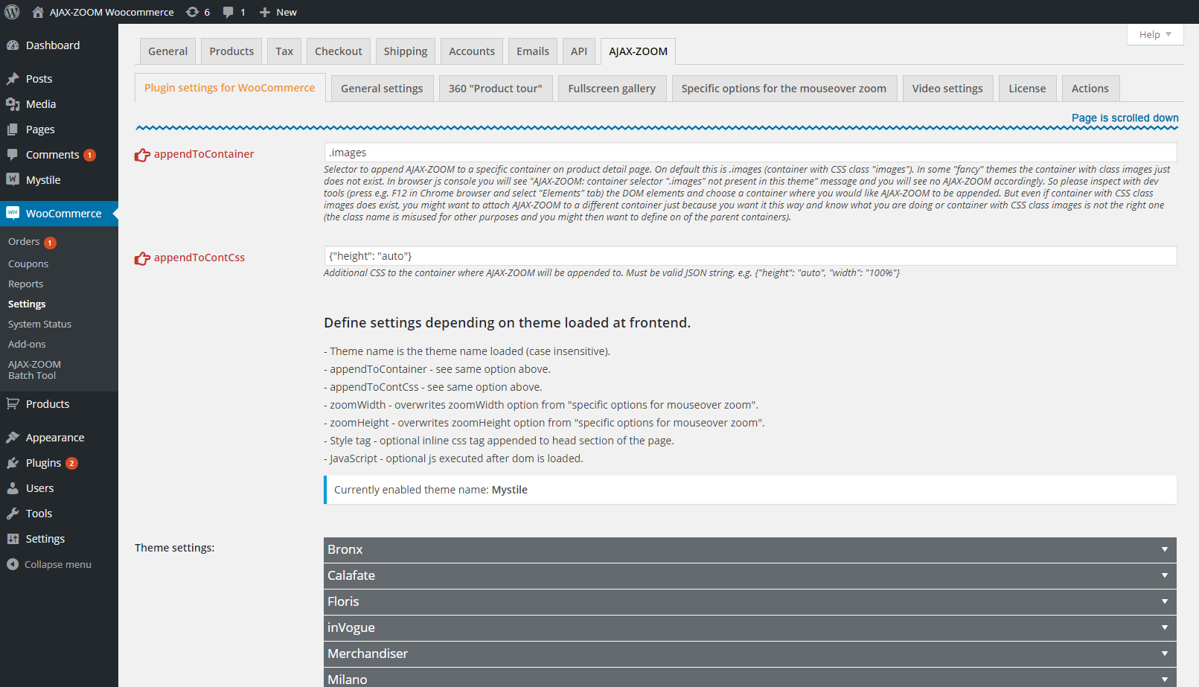Expand the Milano theme settings
The image size is (1199, 687).
tap(749, 678)
